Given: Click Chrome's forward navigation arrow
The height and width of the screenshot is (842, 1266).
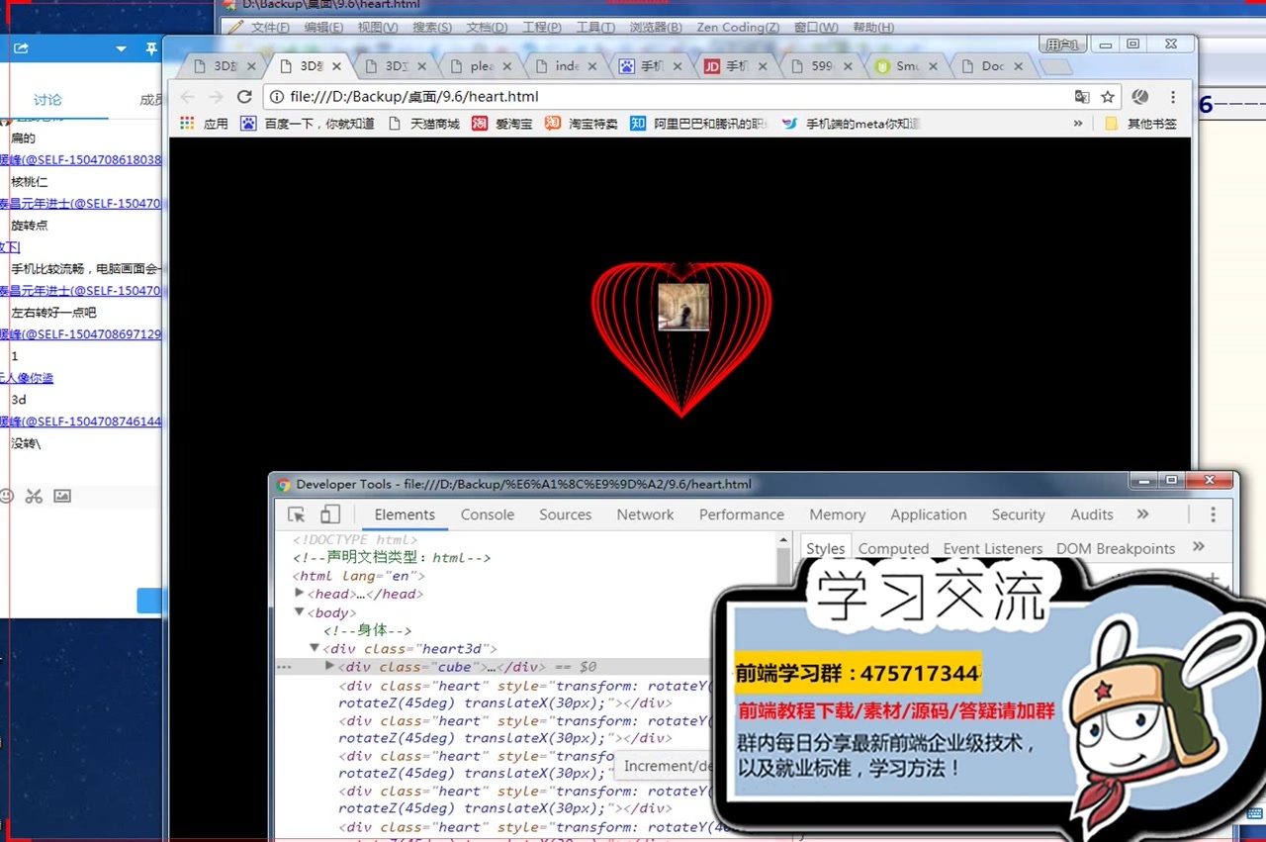Looking at the screenshot, I should (216, 97).
